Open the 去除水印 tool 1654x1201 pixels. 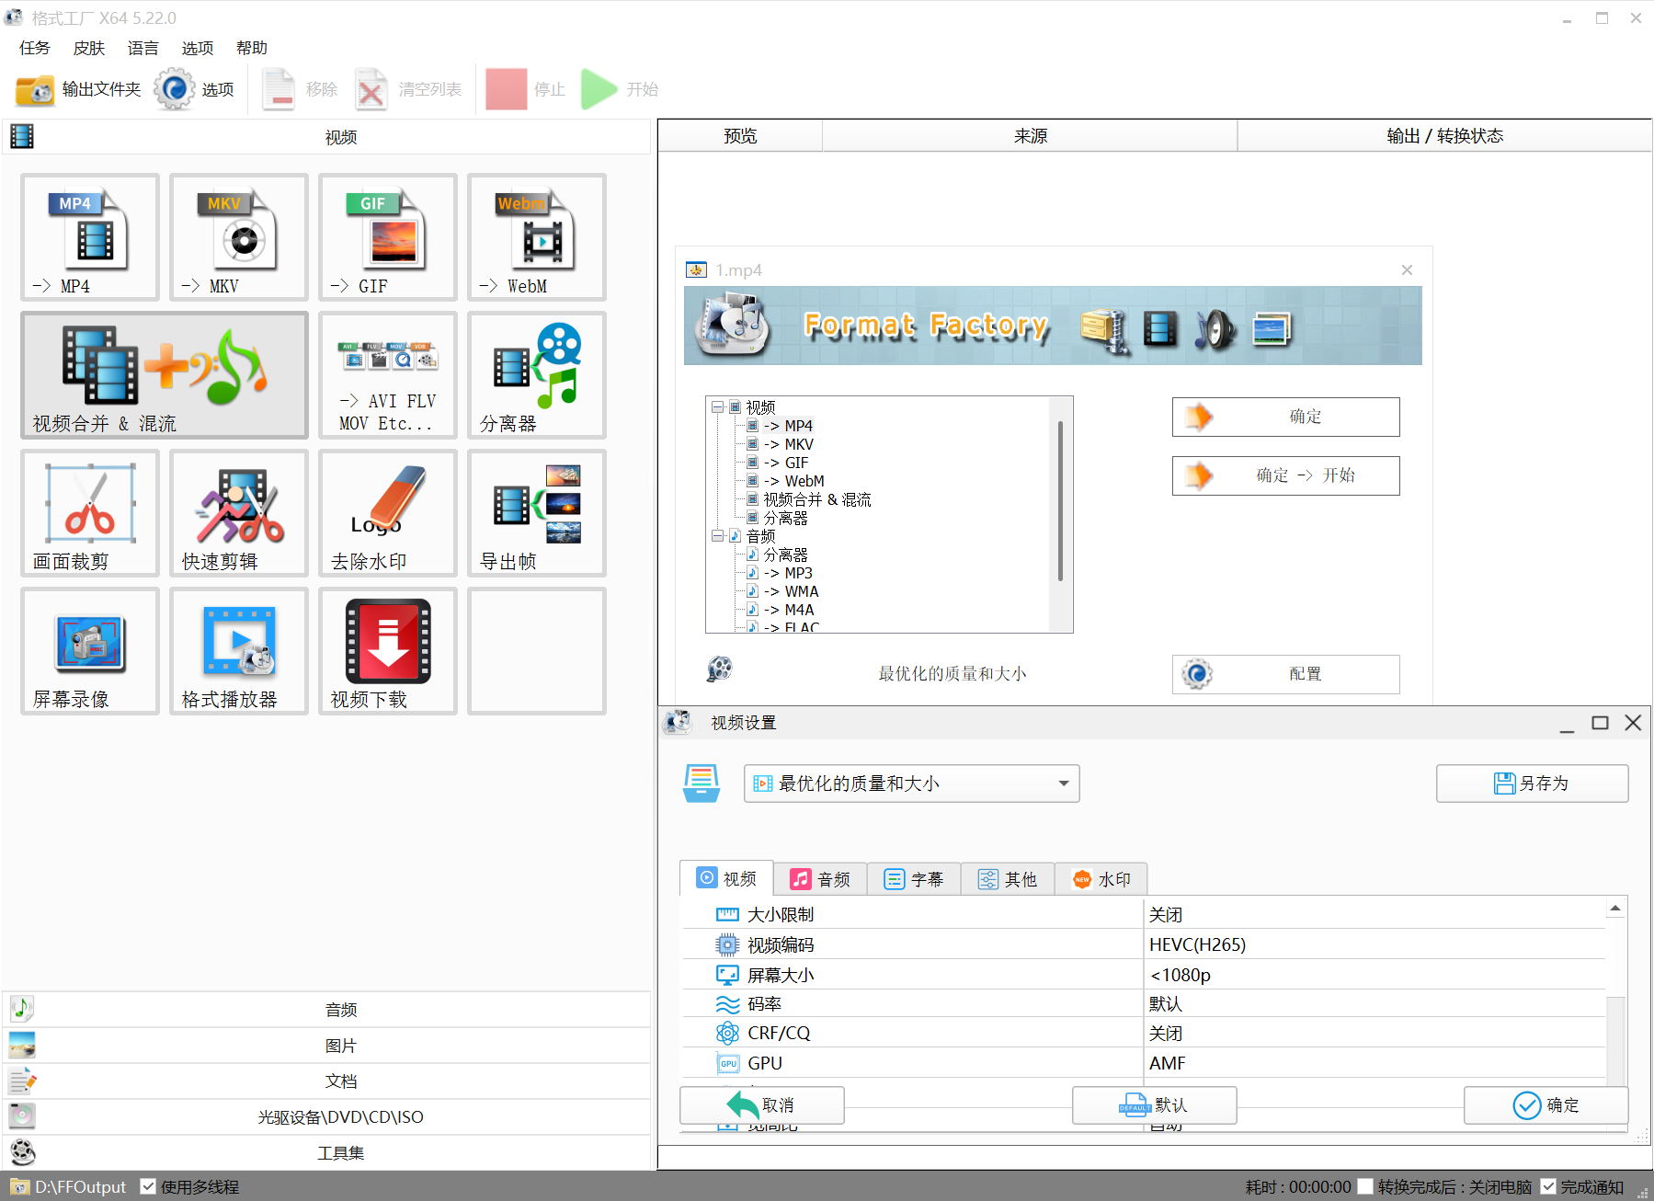388,513
